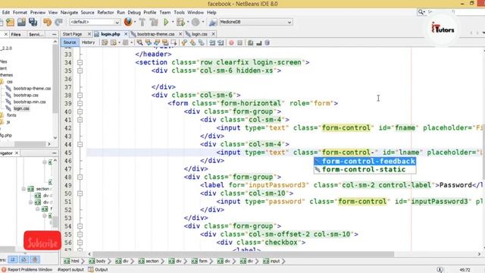485x273 pixels.
Task: Run the project with green arrow
Action: [x=166, y=22]
